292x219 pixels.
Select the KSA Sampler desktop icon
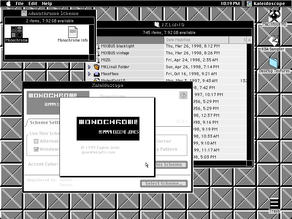coord(273,41)
